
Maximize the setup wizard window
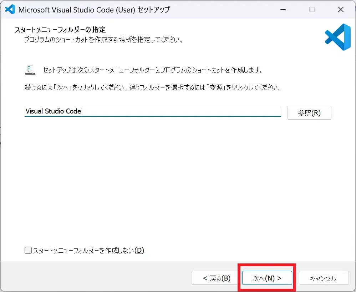(x=312, y=9)
